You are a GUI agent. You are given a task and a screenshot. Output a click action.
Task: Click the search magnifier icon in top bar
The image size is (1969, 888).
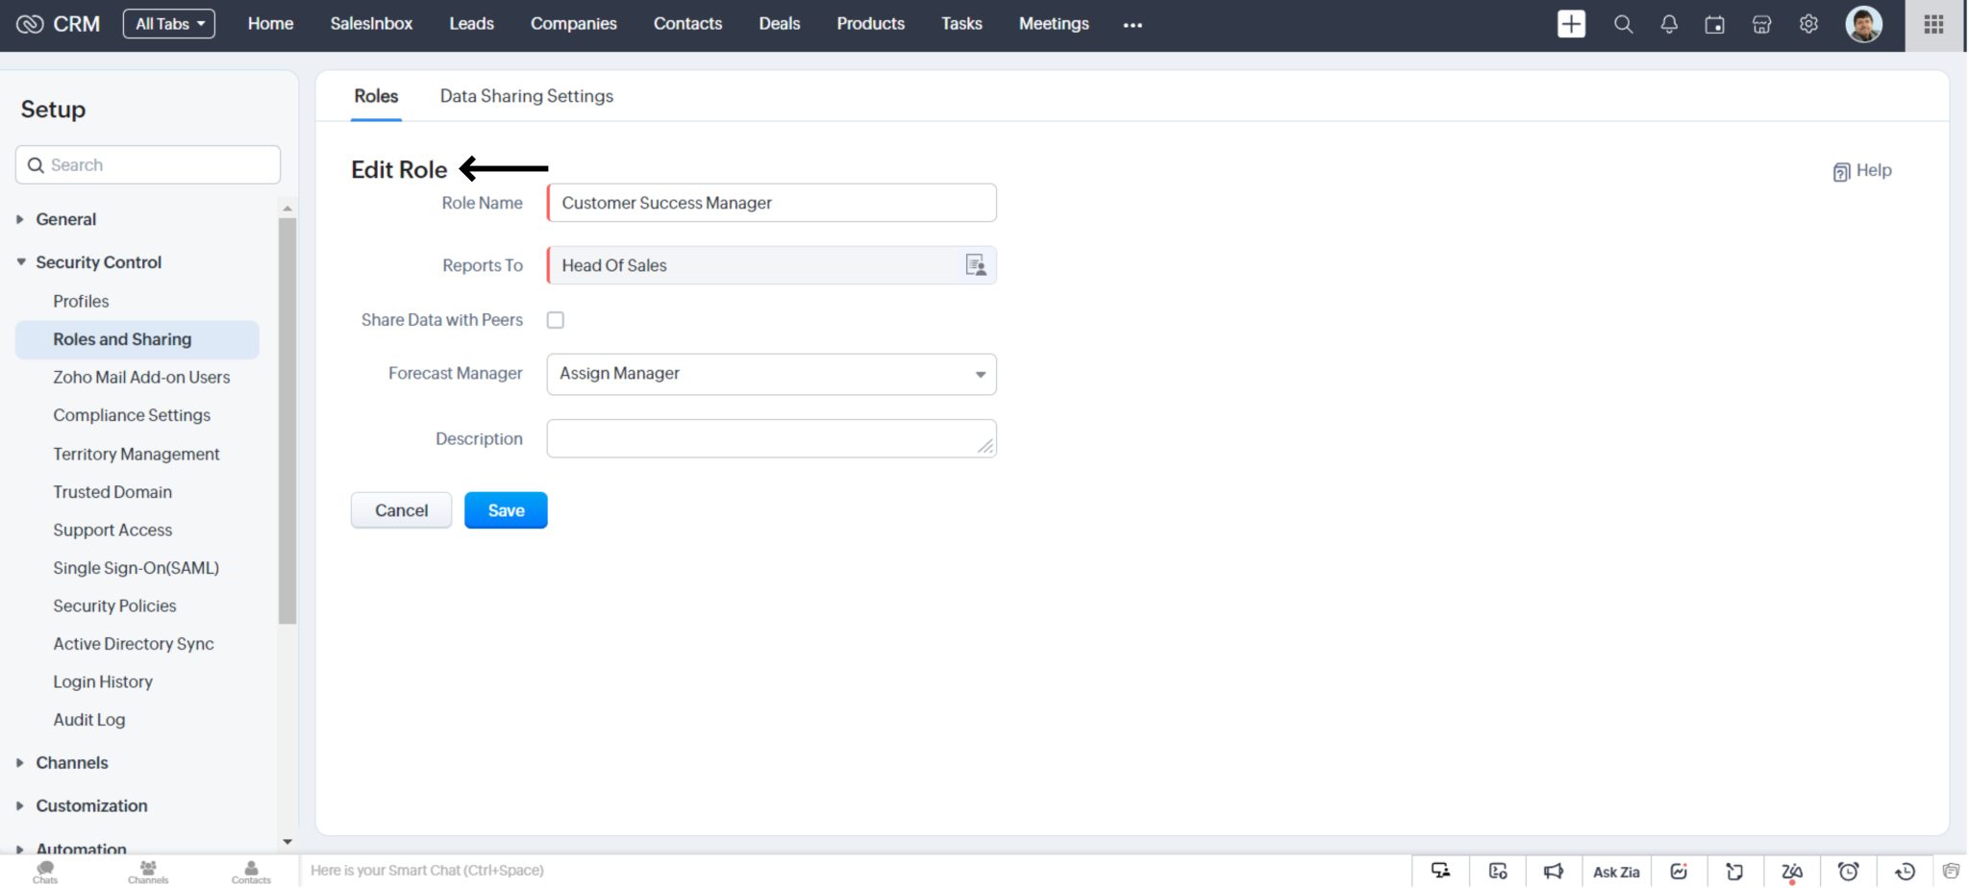[x=1624, y=24]
